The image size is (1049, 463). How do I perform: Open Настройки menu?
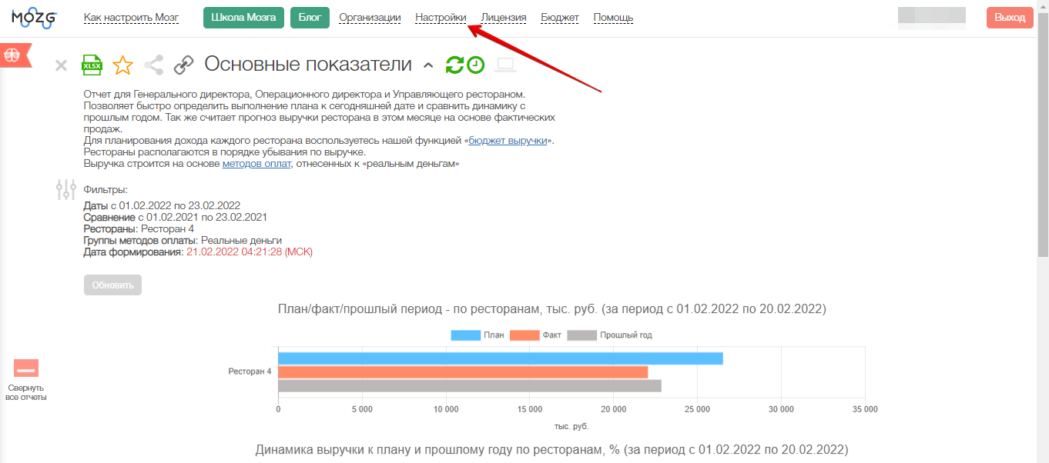[441, 18]
